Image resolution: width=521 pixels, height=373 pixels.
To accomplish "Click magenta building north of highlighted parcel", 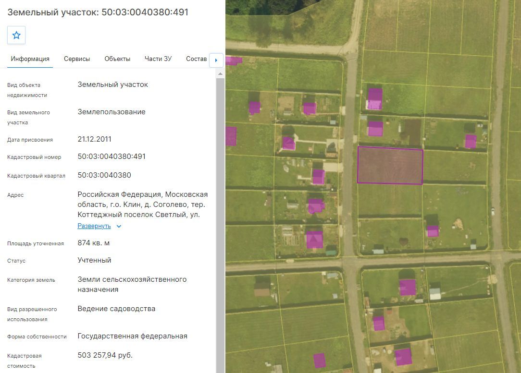I will tap(375, 129).
